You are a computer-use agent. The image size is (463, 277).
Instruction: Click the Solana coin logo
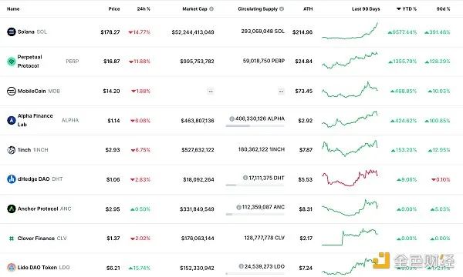[12, 32]
